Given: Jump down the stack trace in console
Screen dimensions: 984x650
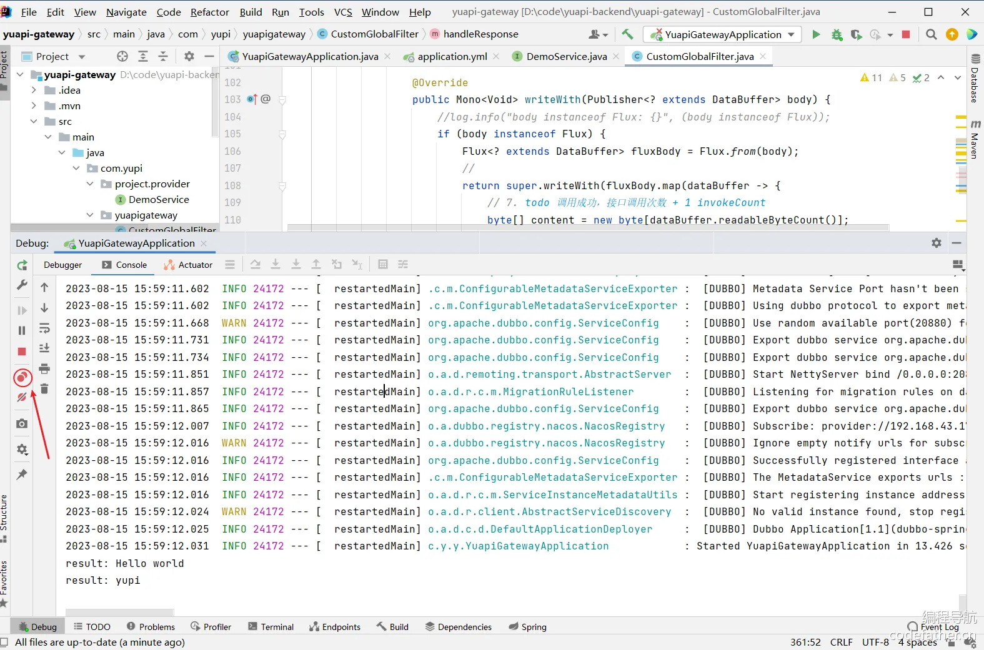Looking at the screenshot, I should coord(44,308).
